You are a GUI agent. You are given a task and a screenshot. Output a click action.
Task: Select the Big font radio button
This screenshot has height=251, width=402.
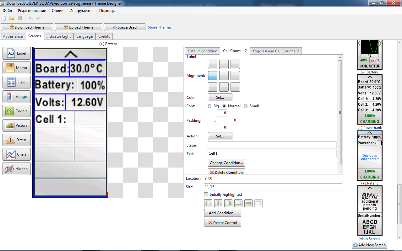coord(209,106)
